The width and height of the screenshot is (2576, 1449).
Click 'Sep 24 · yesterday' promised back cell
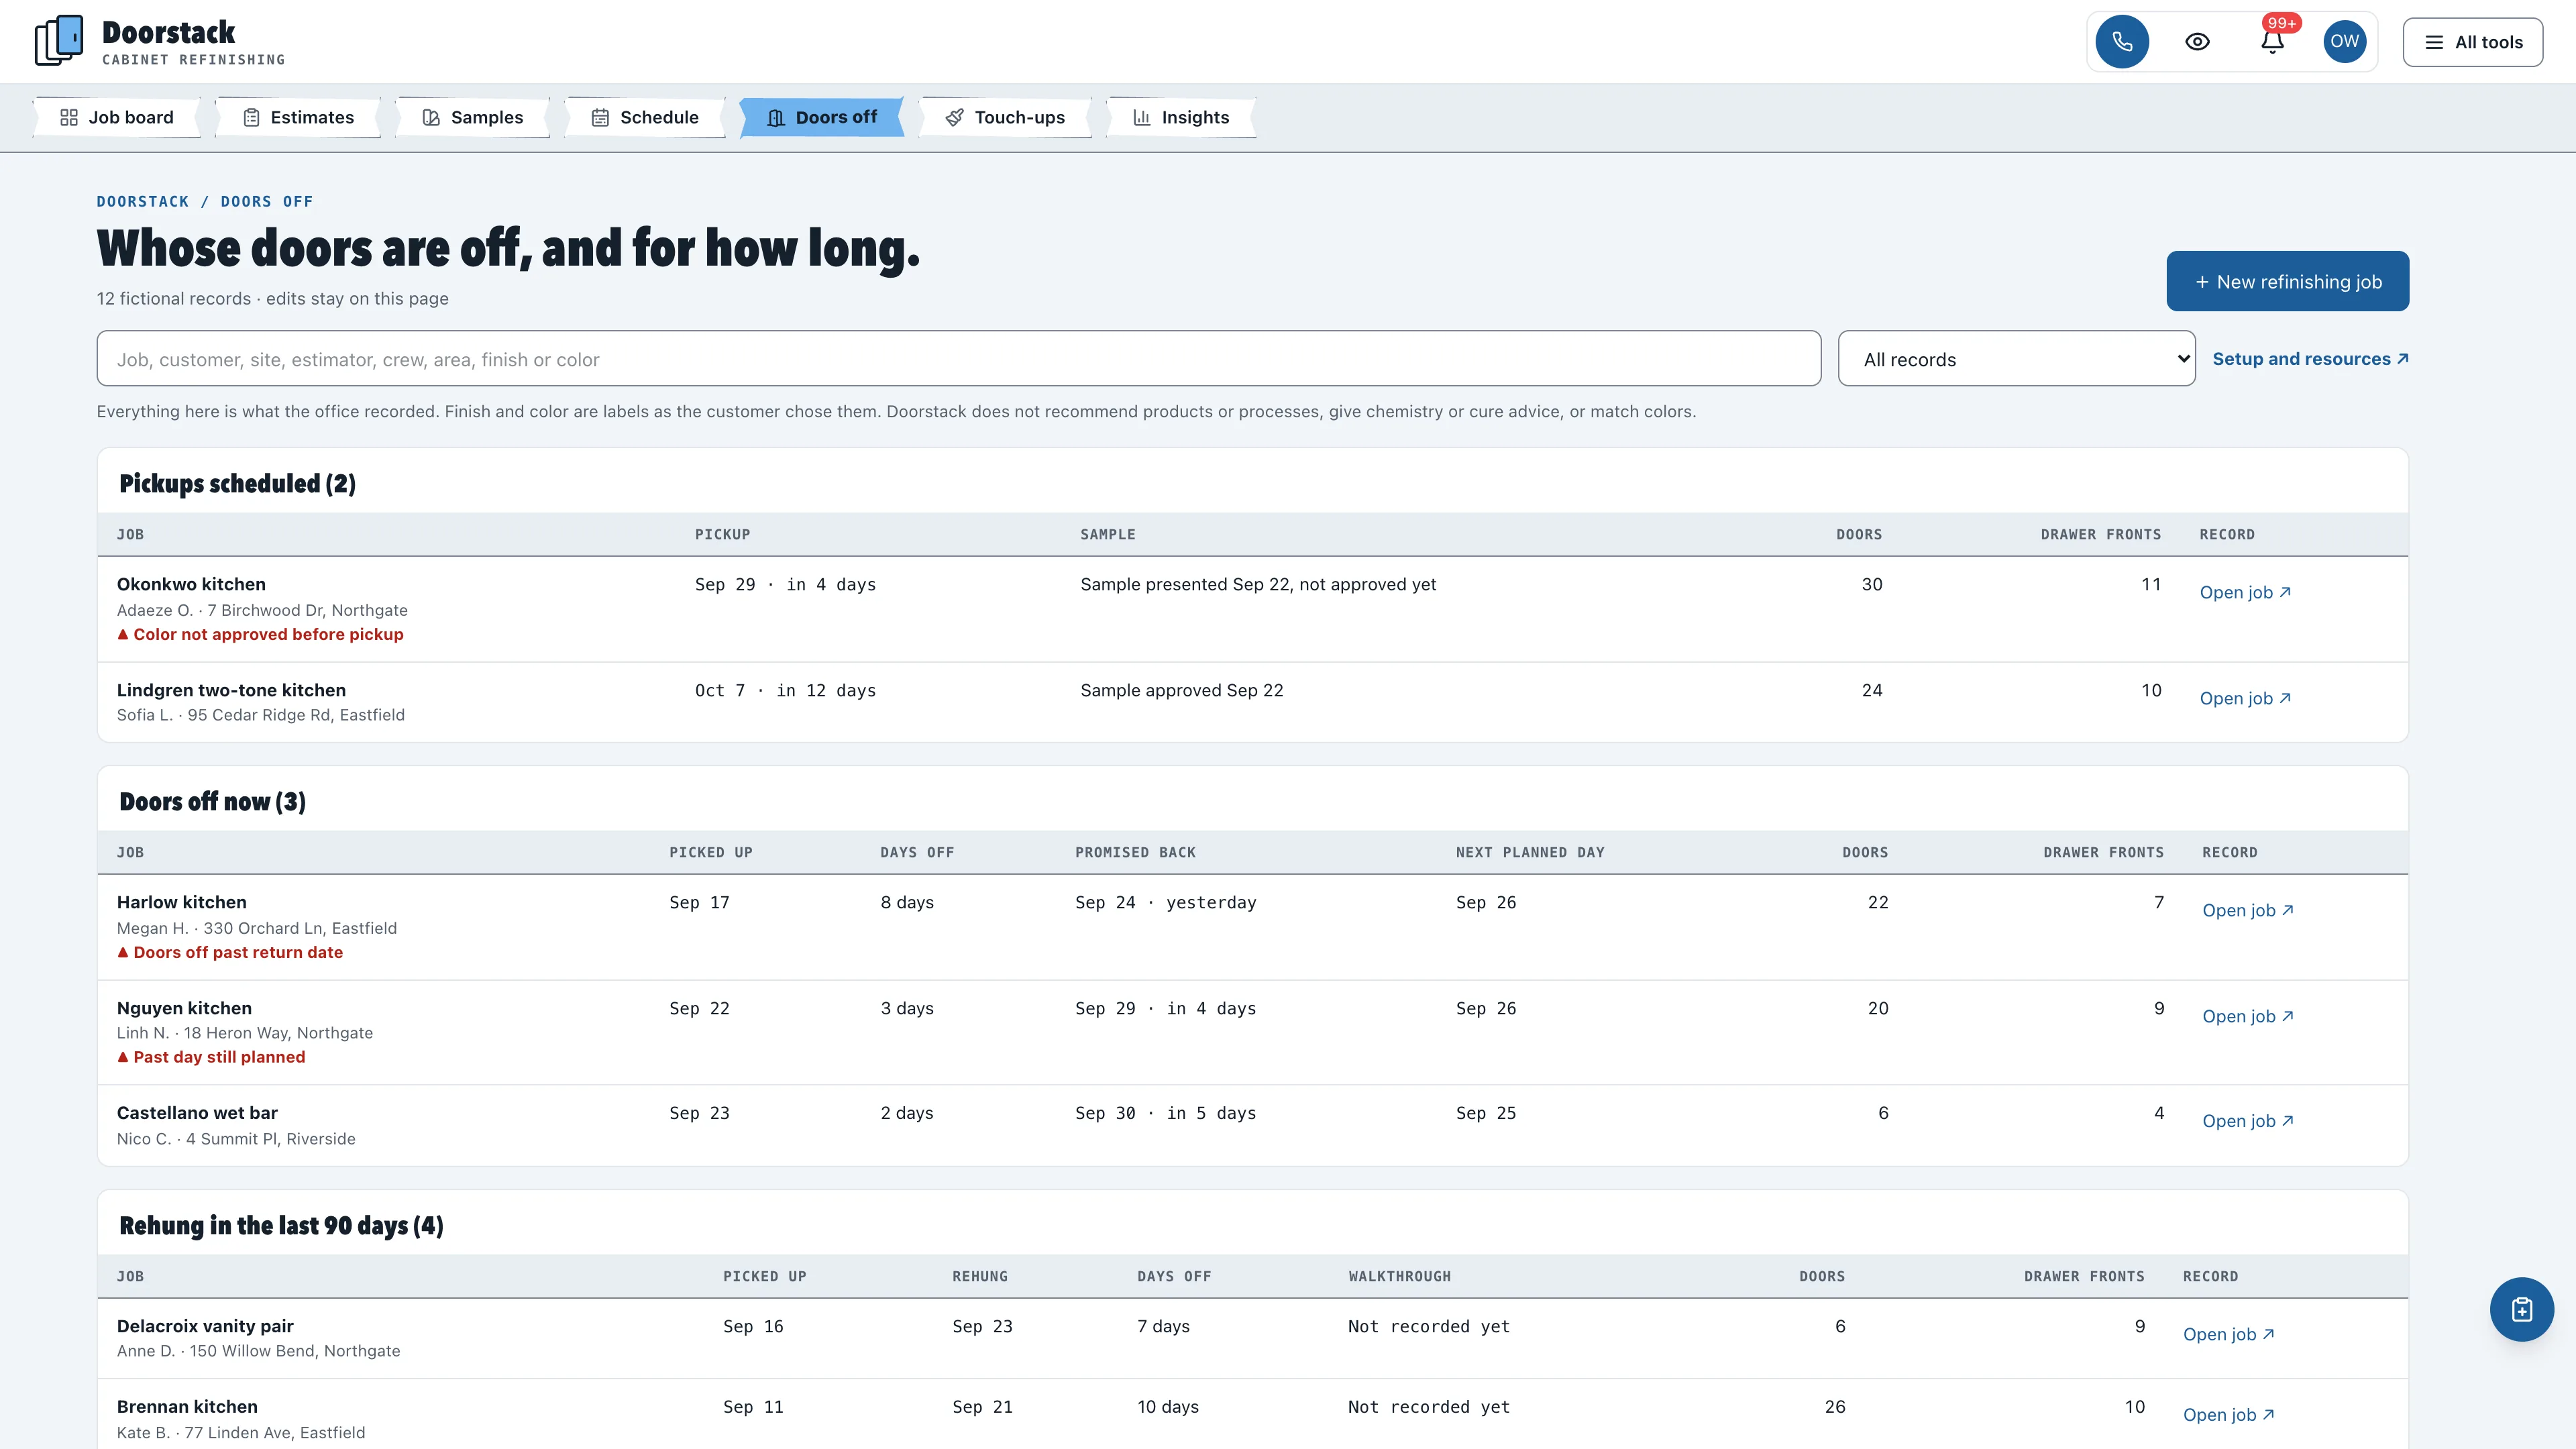tap(1165, 902)
